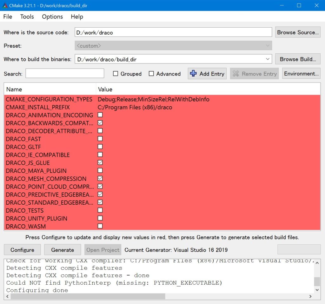325x304 pixels.
Task: Click 'Could NOT find PythonInterp' log line
Action: (114, 283)
